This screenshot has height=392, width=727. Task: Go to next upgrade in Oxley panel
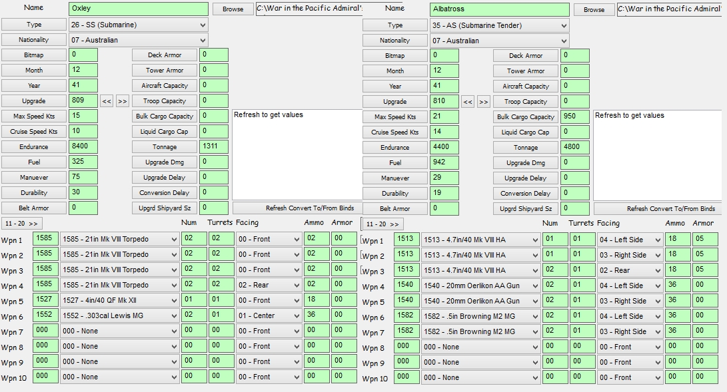tap(123, 101)
